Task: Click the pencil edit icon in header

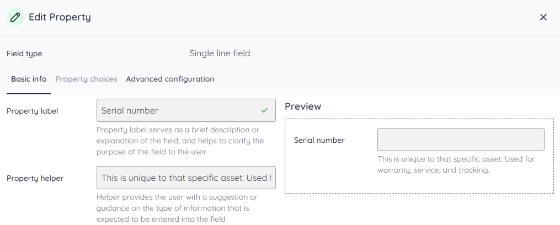Action: (x=15, y=17)
